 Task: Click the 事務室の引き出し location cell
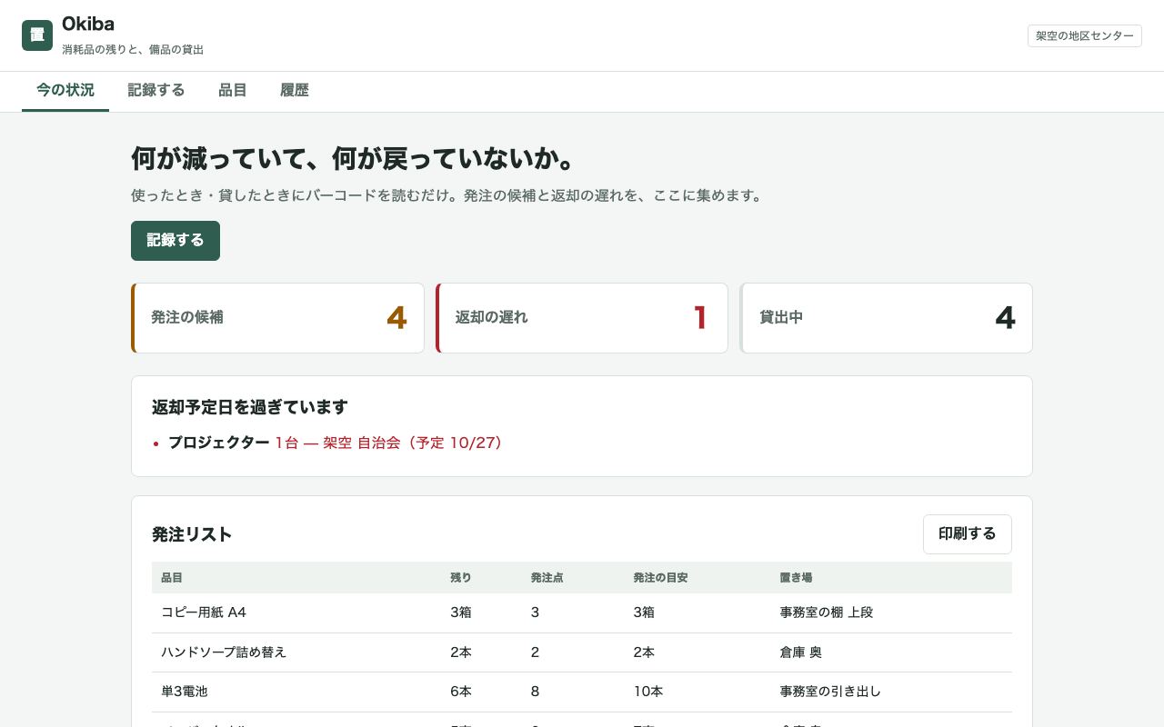coord(830,692)
